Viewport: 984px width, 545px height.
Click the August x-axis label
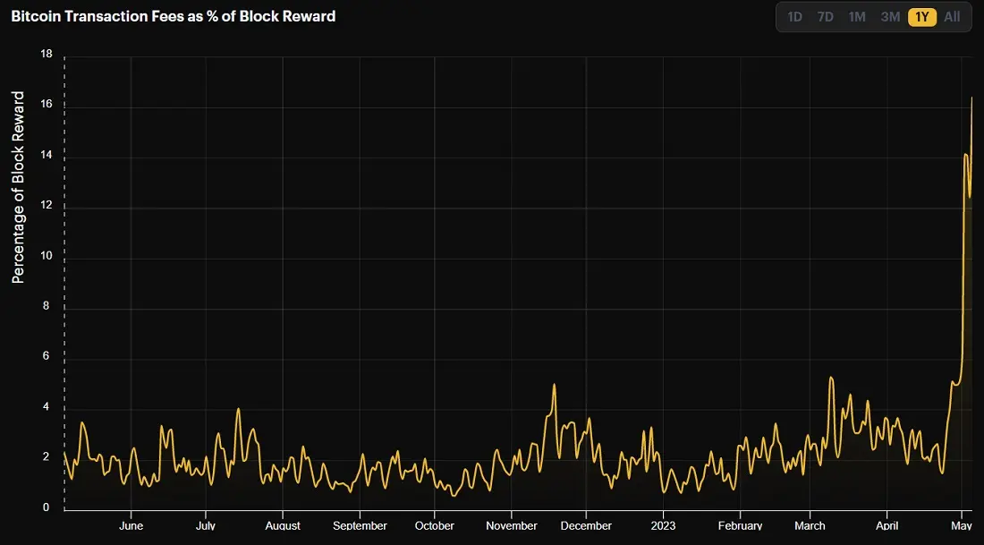(x=283, y=526)
